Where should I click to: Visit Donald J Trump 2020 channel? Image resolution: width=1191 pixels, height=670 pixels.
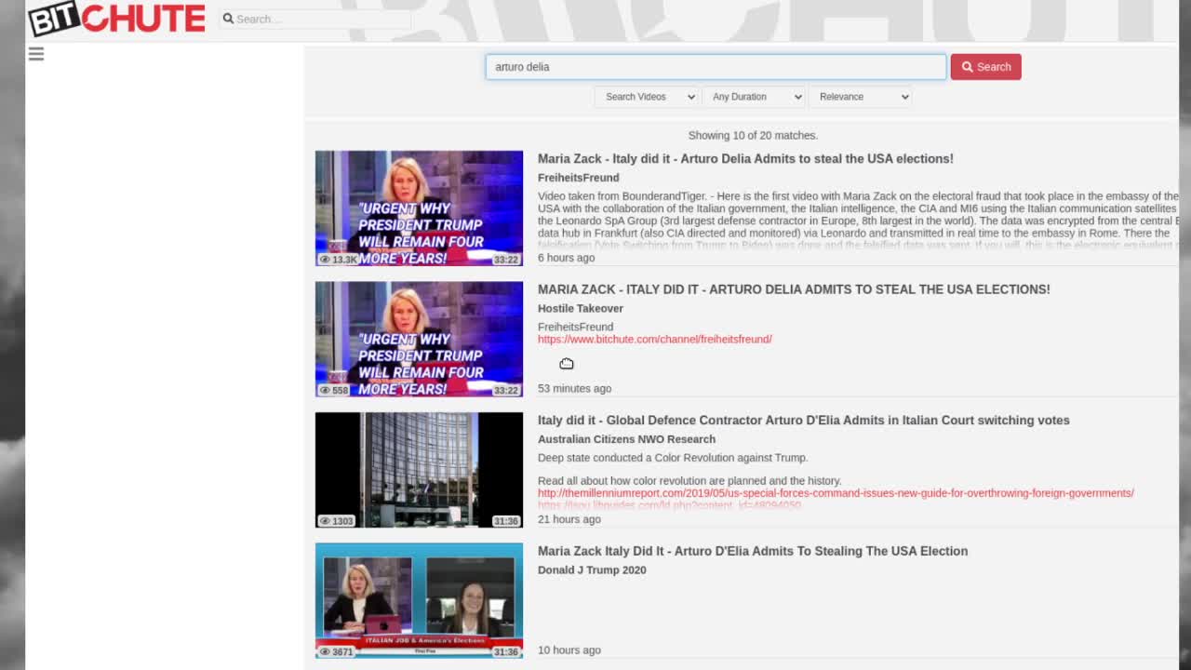pyautogui.click(x=592, y=569)
